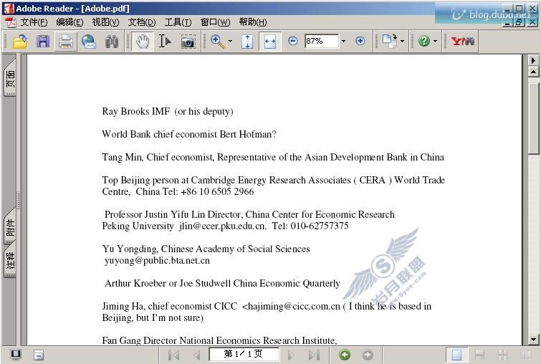The width and height of the screenshot is (541, 364).
Task: Save a copy with floppy disk icon
Action: coord(43,42)
